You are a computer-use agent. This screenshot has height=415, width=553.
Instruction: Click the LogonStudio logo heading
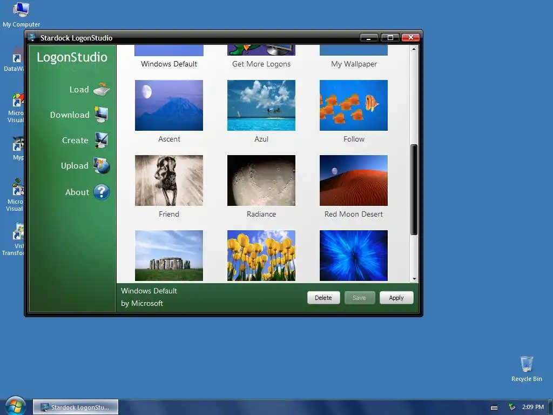[x=72, y=57]
